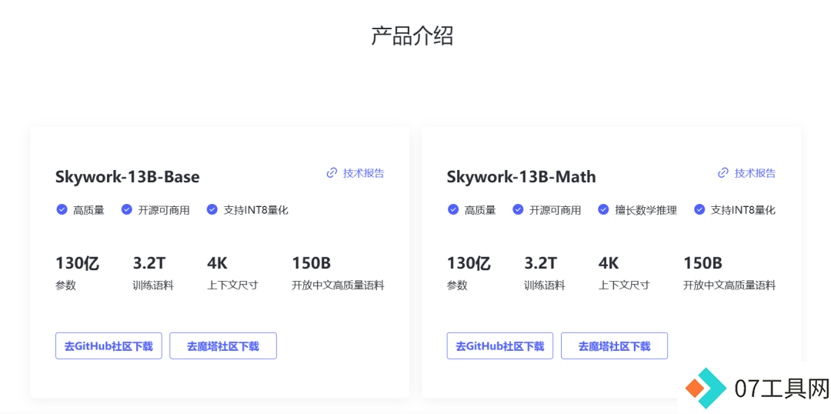Click 去GitHub社区下载 for Skywork-13B-Math
The image size is (831, 414).
tap(500, 346)
